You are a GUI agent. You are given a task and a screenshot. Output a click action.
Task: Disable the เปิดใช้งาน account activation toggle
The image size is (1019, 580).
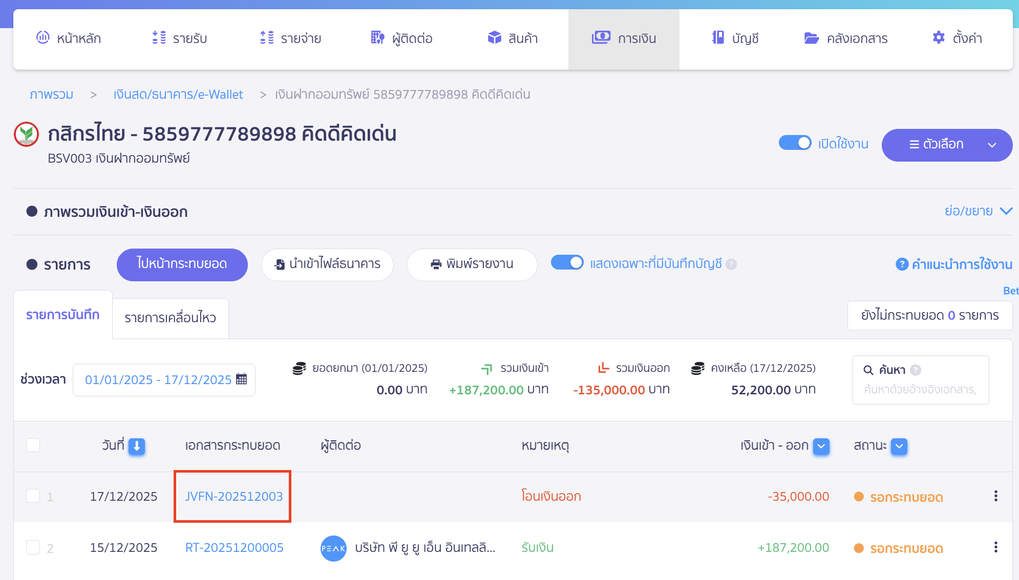click(794, 143)
